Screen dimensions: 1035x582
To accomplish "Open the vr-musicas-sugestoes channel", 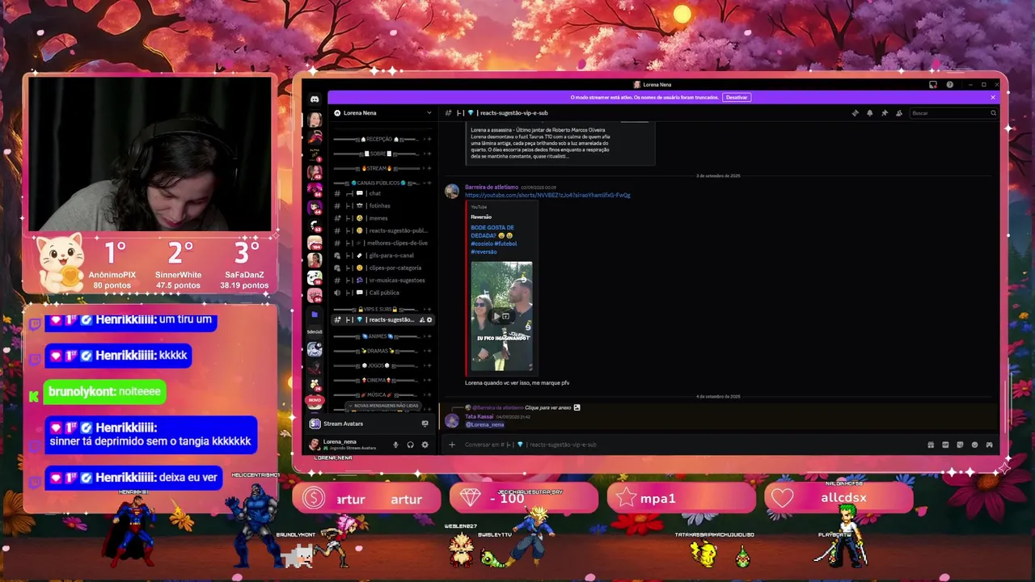I will point(384,280).
